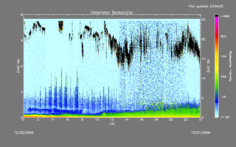Click the "Backscatter Intensity" colorbar label
The image size is (236, 147).
click(230, 66)
